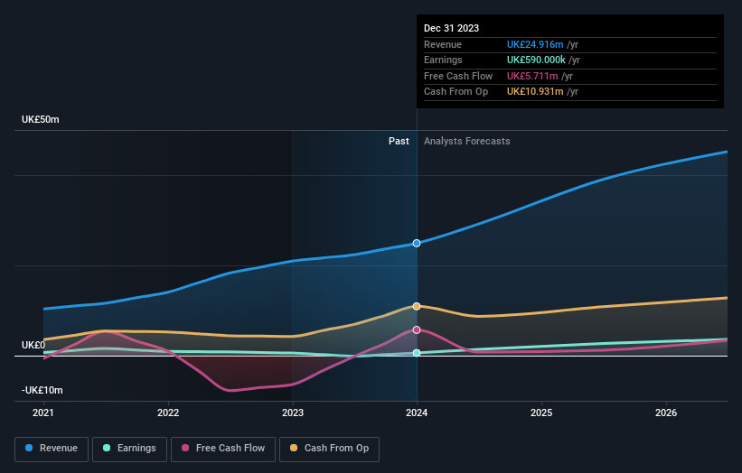The image size is (742, 473).
Task: Click the 2022 x-axis label
Action: (x=168, y=413)
